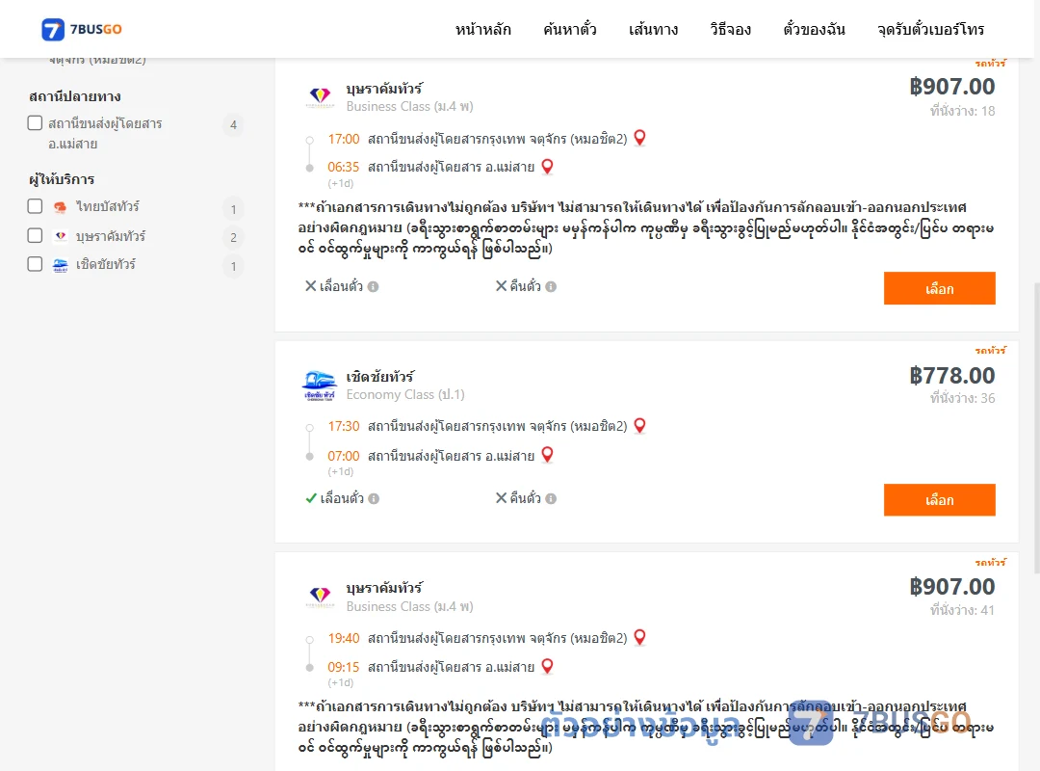Image resolution: width=1040 pixels, height=771 pixels.
Task: Open map pin for 17:30 departure station
Action: 640,425
